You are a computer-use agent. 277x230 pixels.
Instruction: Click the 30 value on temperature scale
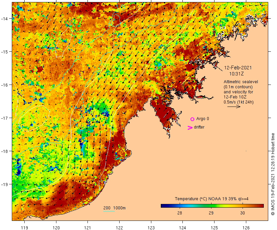coord(243,213)
